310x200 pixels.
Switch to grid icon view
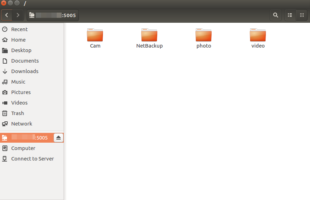[x=302, y=15]
